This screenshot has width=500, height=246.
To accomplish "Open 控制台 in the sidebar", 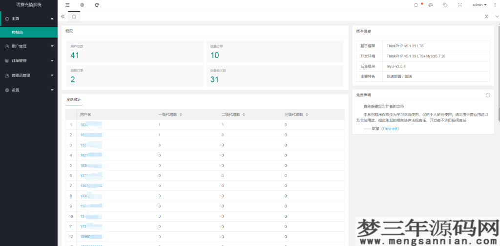I will click(x=29, y=33).
